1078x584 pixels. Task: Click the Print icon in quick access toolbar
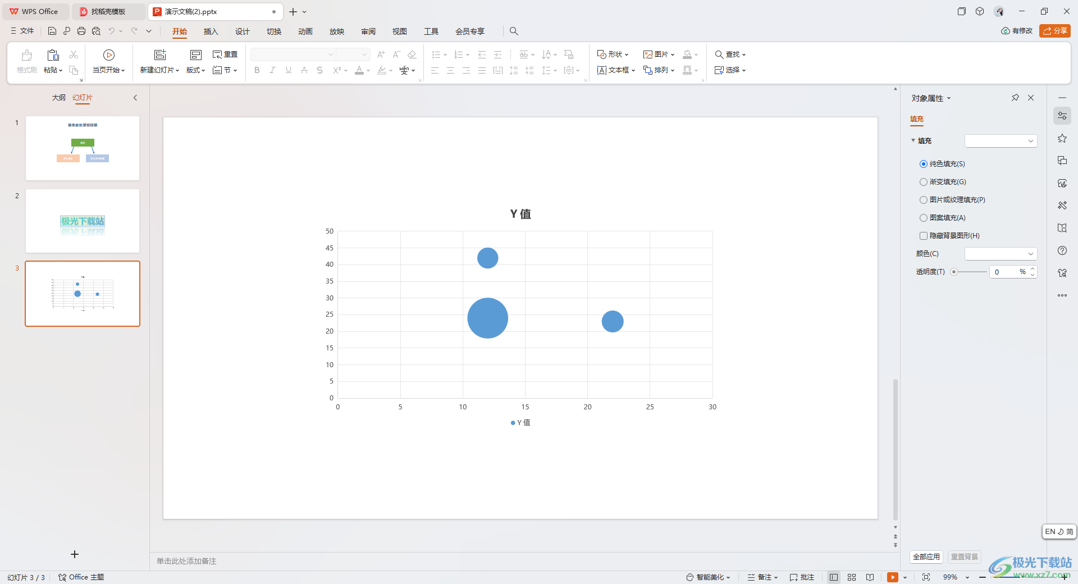pyautogui.click(x=81, y=31)
